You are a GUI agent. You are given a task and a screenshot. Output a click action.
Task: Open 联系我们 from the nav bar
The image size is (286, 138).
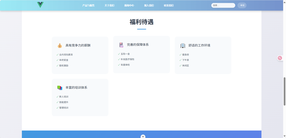click(169, 5)
